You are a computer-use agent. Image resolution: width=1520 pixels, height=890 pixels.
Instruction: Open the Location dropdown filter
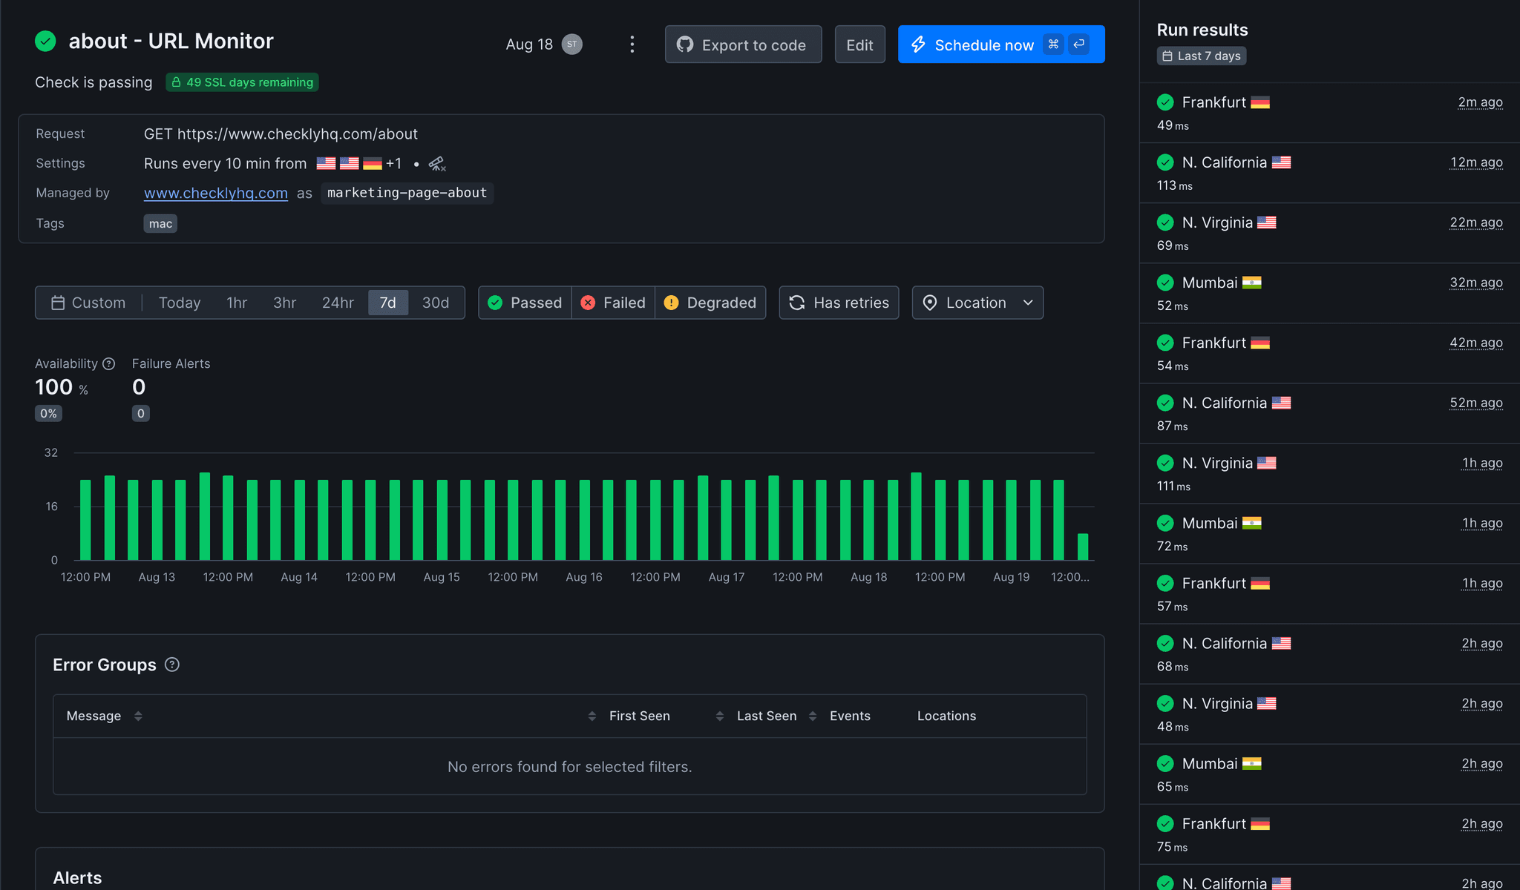point(977,303)
